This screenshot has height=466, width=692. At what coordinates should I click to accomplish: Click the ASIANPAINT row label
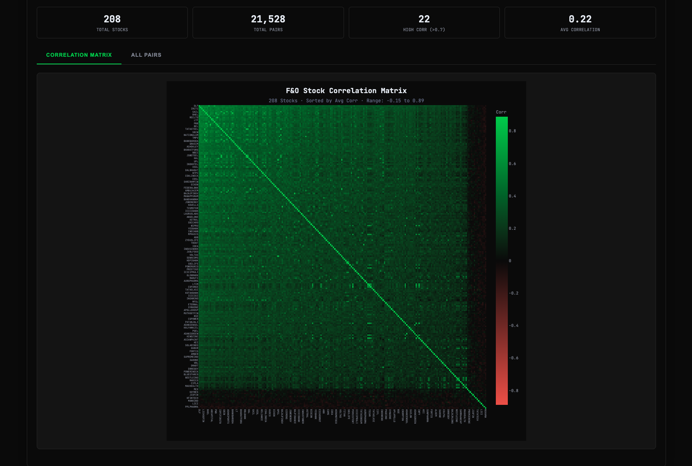[191, 340]
